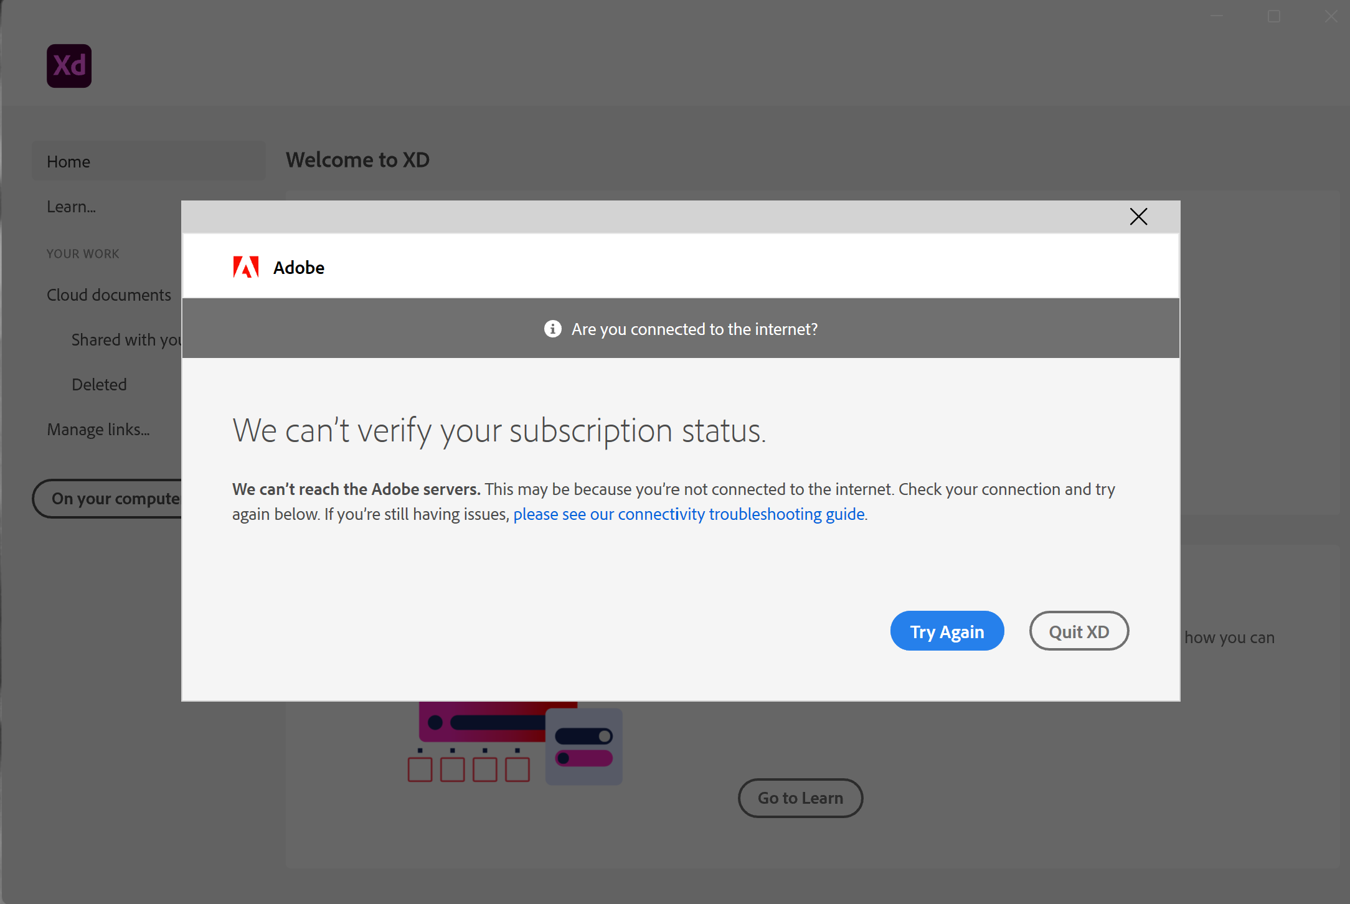1350x904 pixels.
Task: Click the On your computer button icon
Action: 116,497
